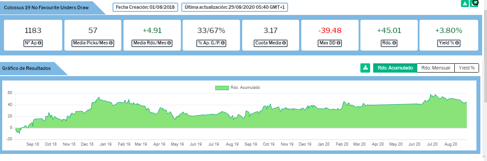Switch to the Rdo. Acumulado tab
Image resolution: width=487 pixels, height=161 pixels.
coord(395,68)
